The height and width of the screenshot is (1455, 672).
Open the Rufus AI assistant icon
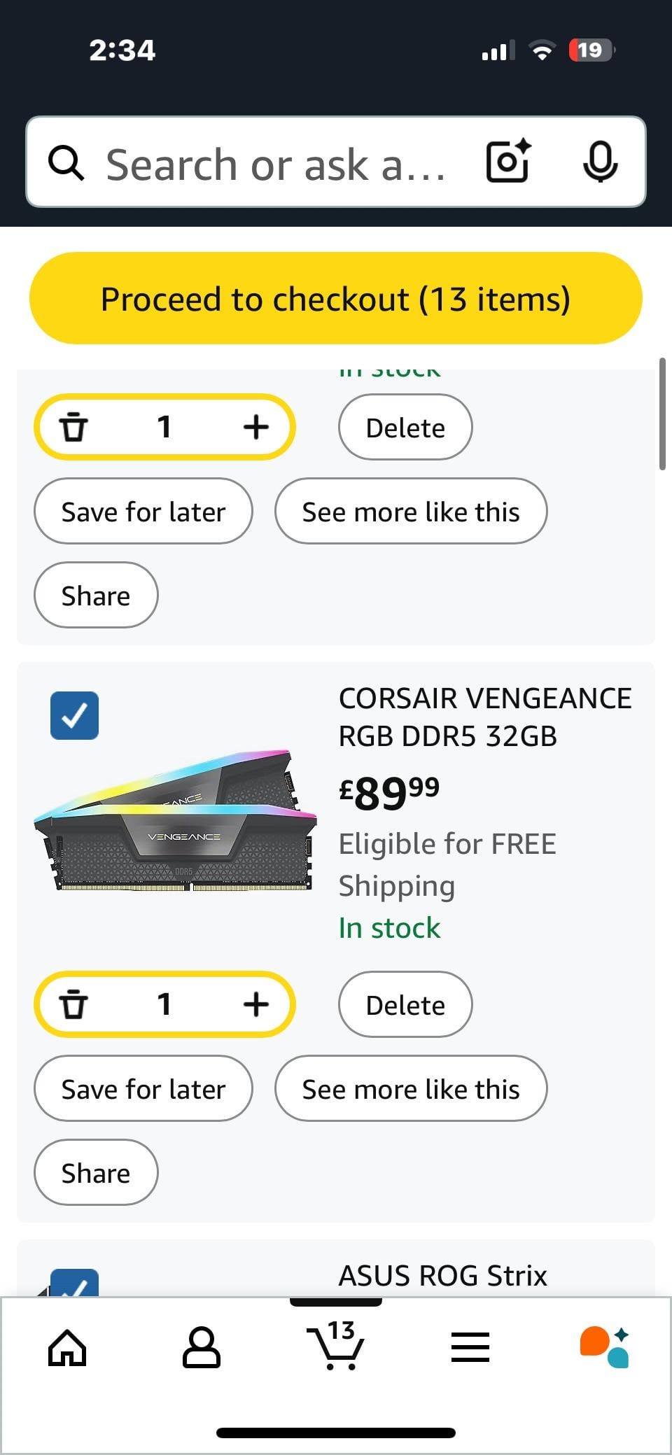(605, 1347)
